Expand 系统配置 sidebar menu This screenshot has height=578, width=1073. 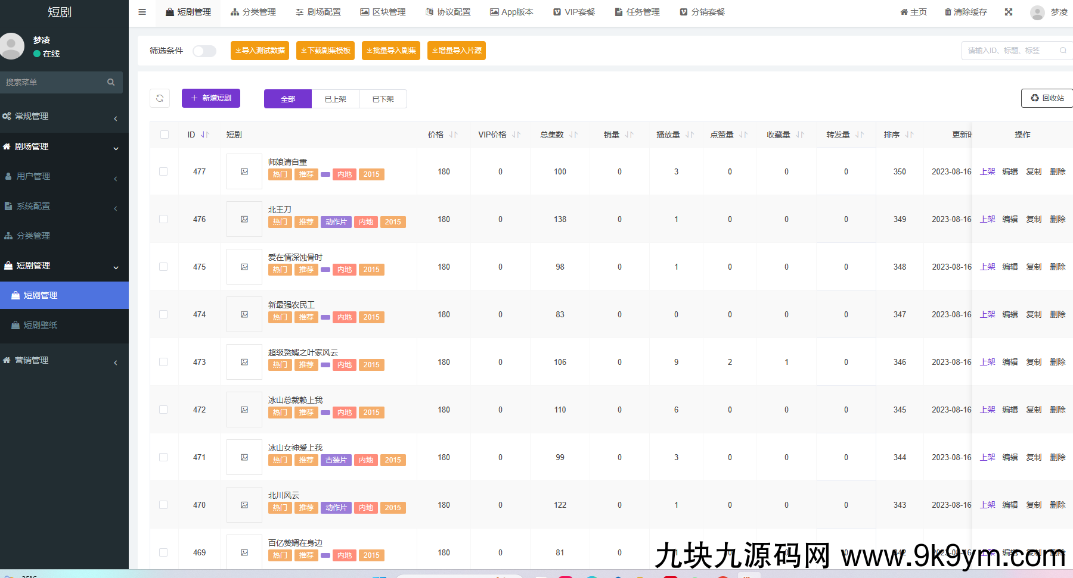tap(64, 206)
